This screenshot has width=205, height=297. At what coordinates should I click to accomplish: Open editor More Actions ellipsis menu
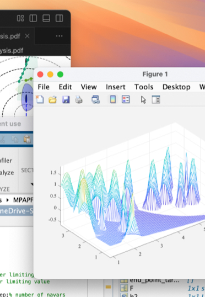click(59, 36)
